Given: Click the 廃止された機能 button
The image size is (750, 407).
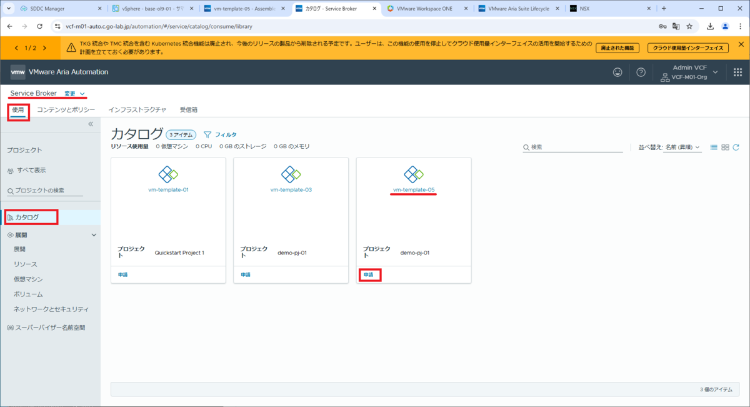Looking at the screenshot, I should point(617,48).
